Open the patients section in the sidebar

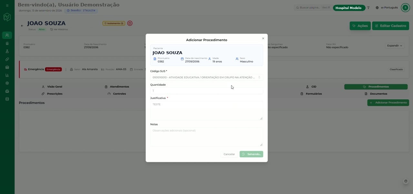[7, 35]
